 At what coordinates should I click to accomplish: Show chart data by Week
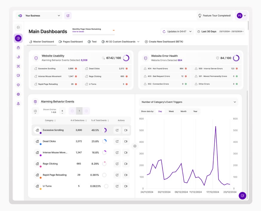(171, 111)
